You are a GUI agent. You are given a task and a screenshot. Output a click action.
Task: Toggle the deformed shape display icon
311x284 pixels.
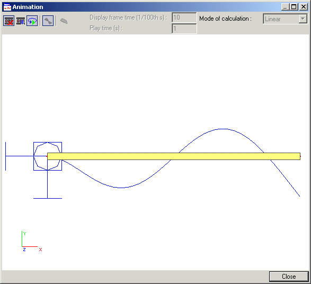pyautogui.click(x=48, y=21)
